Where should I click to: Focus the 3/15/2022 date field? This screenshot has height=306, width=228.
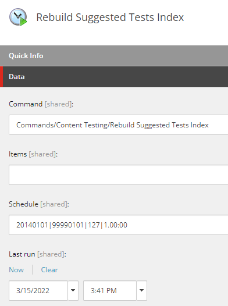tap(38, 290)
